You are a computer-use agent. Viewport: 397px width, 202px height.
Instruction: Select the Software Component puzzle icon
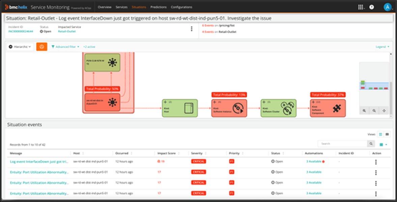(x=337, y=109)
